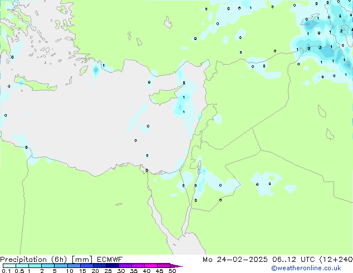
Task: Click the 45–50 mm legend swatch
Action: 164,266
